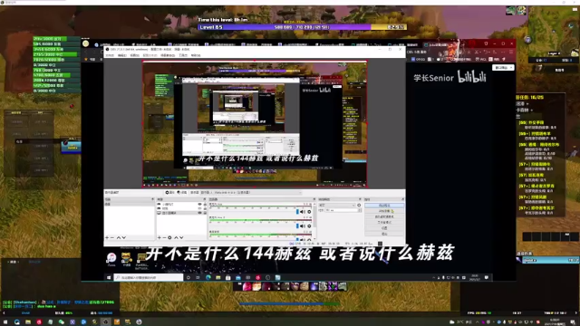Click the game minimap
This screenshot has height=326, width=580.
click(554, 32)
